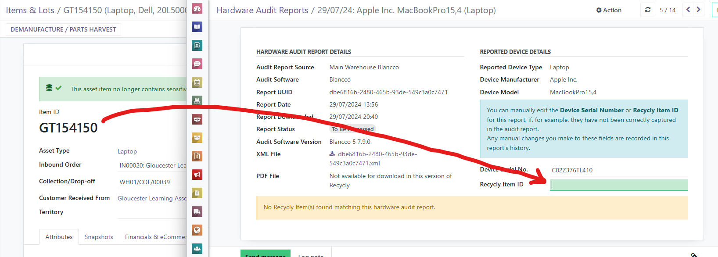
Task: Open the delivery truck app icon
Action: tap(197, 212)
